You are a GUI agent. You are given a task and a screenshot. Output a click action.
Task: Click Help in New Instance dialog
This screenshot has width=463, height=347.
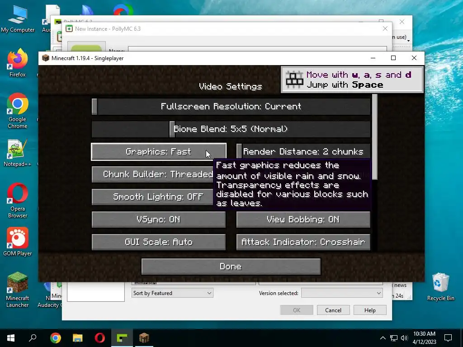click(x=370, y=310)
